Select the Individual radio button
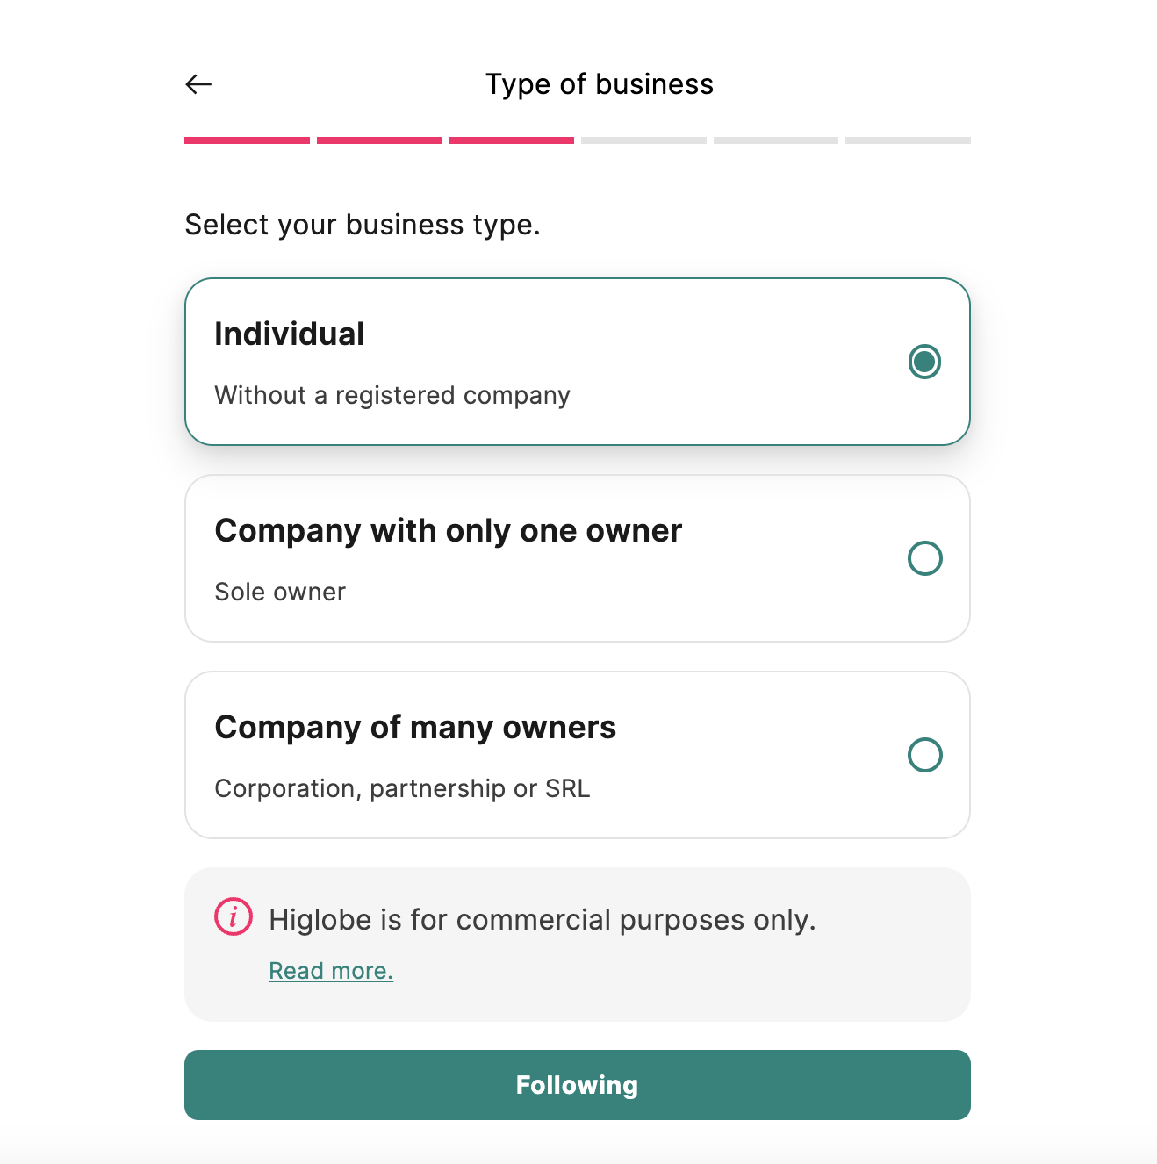1157x1164 pixels. (x=924, y=362)
